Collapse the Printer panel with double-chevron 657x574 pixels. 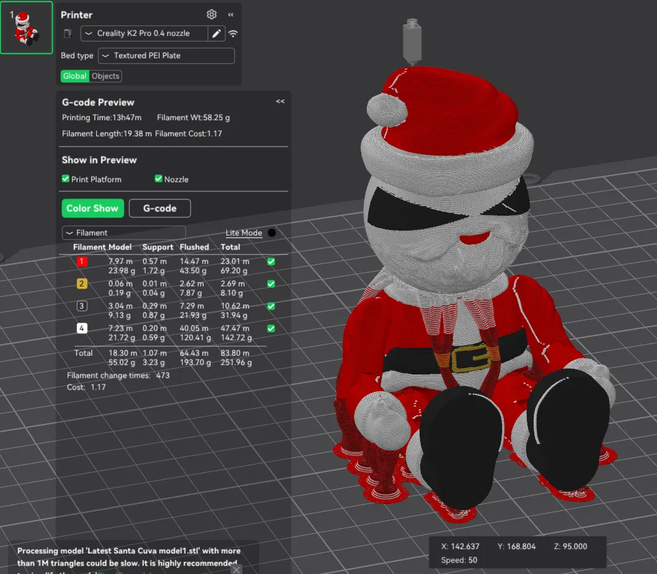[231, 14]
